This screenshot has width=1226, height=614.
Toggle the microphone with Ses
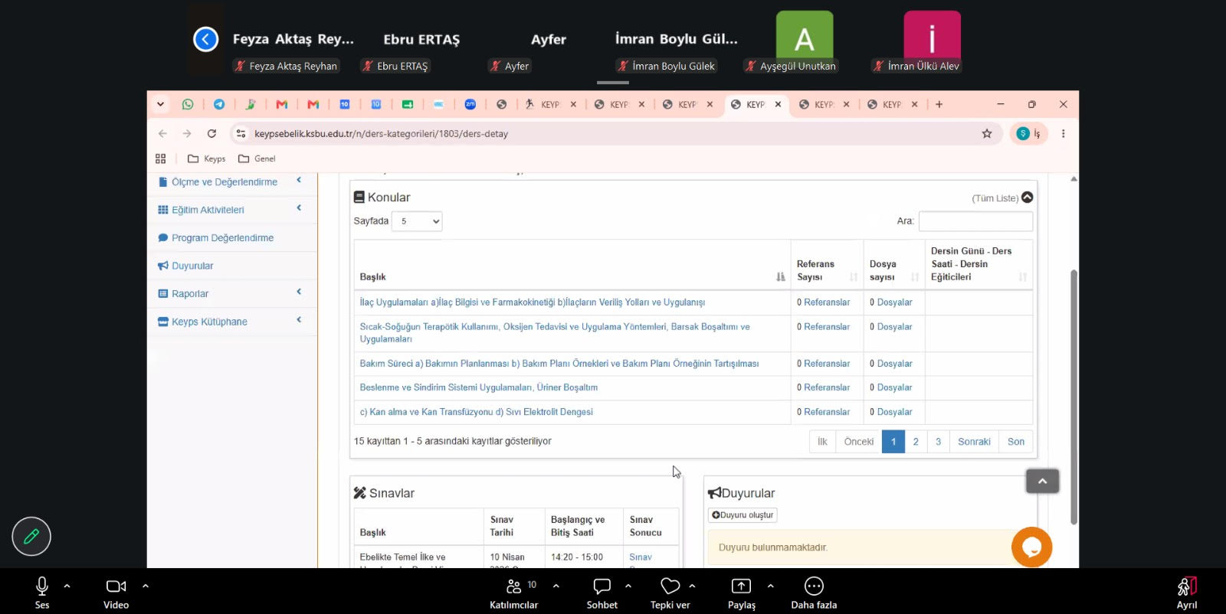pyautogui.click(x=42, y=593)
